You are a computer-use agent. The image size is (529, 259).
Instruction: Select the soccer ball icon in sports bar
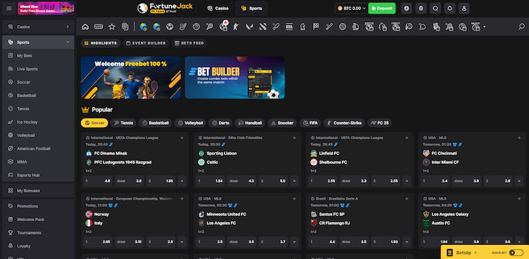(169, 26)
